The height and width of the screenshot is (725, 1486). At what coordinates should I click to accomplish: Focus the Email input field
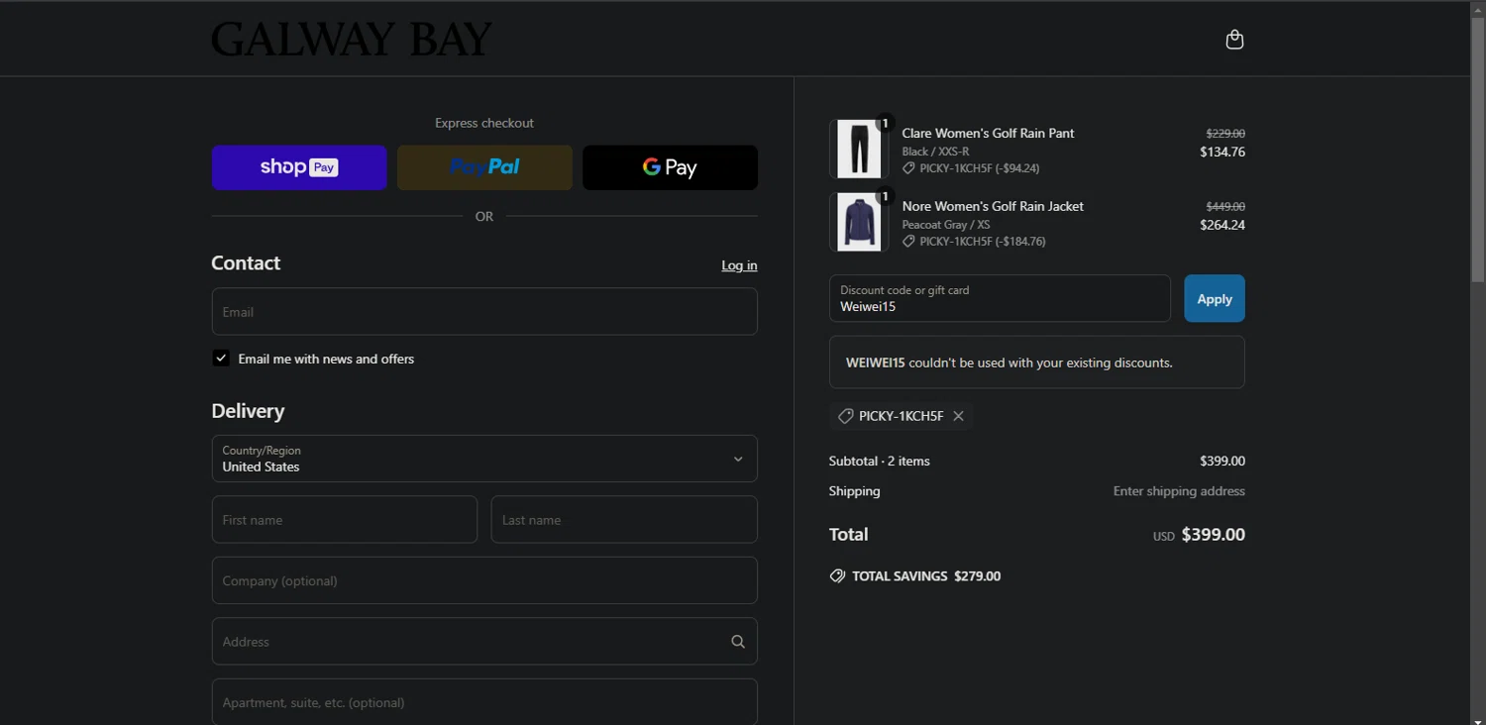click(x=484, y=311)
